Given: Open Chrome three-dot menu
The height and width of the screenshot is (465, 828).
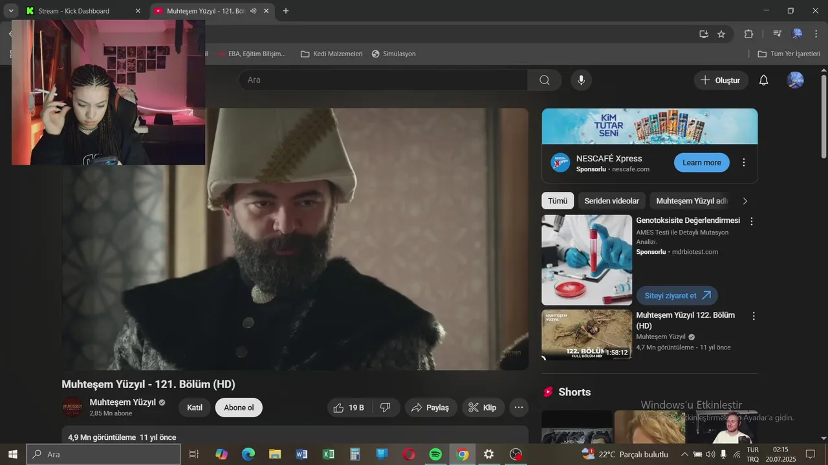Looking at the screenshot, I should click(816, 34).
